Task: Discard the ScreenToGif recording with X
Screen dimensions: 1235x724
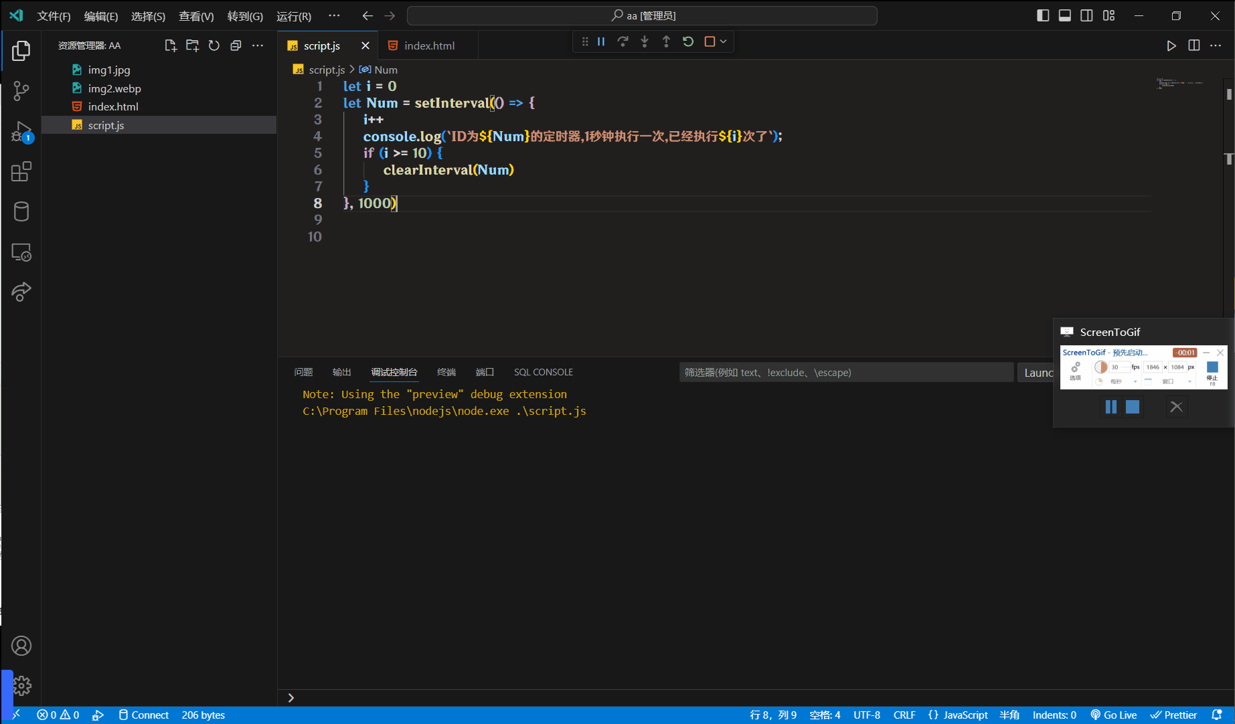Action: point(1176,407)
